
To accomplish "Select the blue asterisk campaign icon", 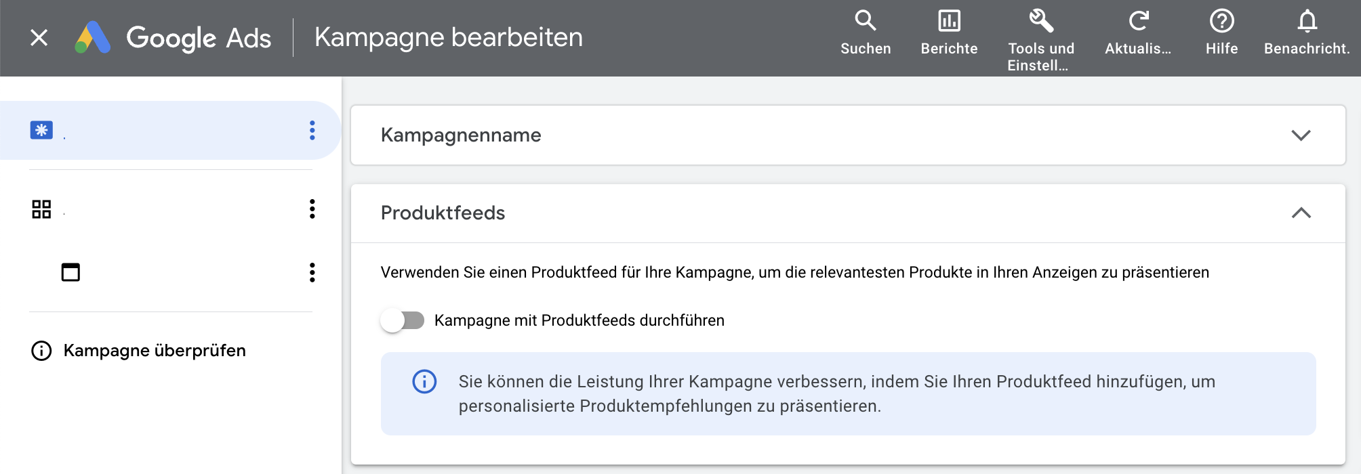I will click(41, 130).
